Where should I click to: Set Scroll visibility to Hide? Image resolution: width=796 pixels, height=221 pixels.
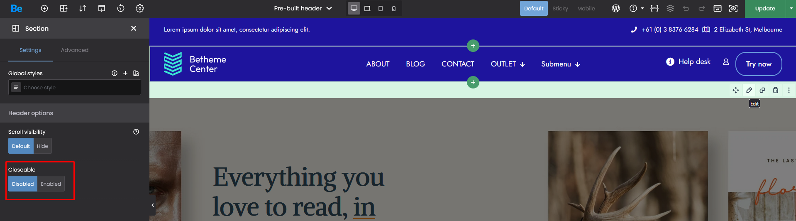42,146
